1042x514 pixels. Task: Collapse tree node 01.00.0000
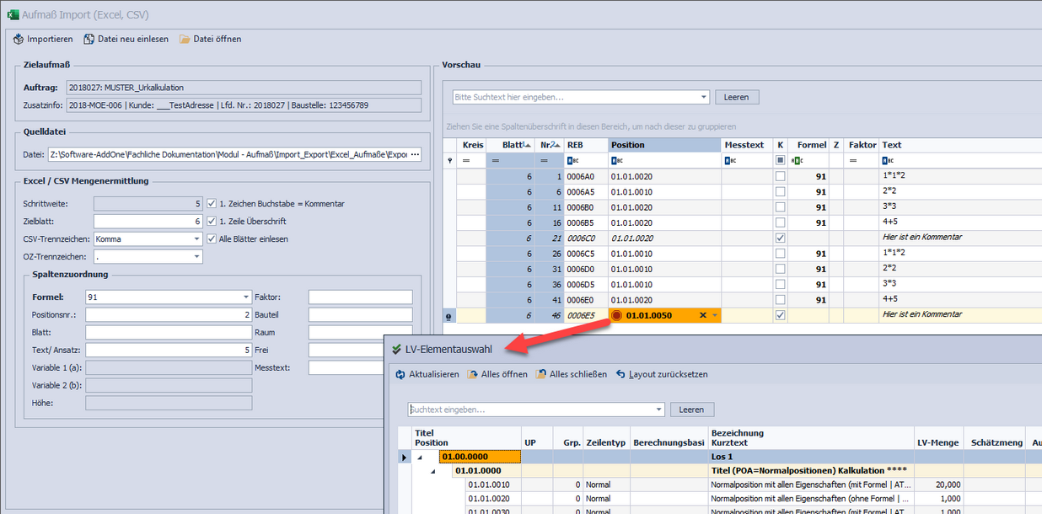[x=419, y=458]
